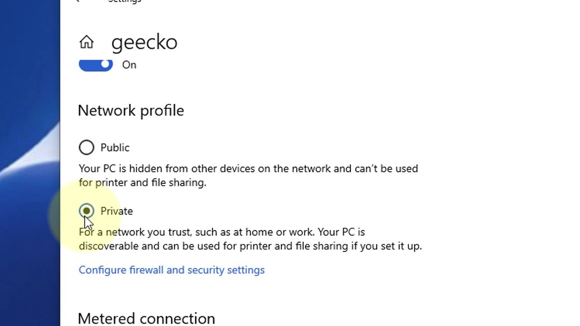This screenshot has height=326, width=580.
Task: Click "discoverable and can be used" text line
Action: (x=250, y=246)
